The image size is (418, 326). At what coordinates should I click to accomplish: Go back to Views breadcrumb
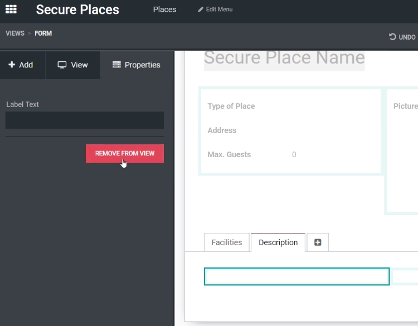pyautogui.click(x=15, y=33)
